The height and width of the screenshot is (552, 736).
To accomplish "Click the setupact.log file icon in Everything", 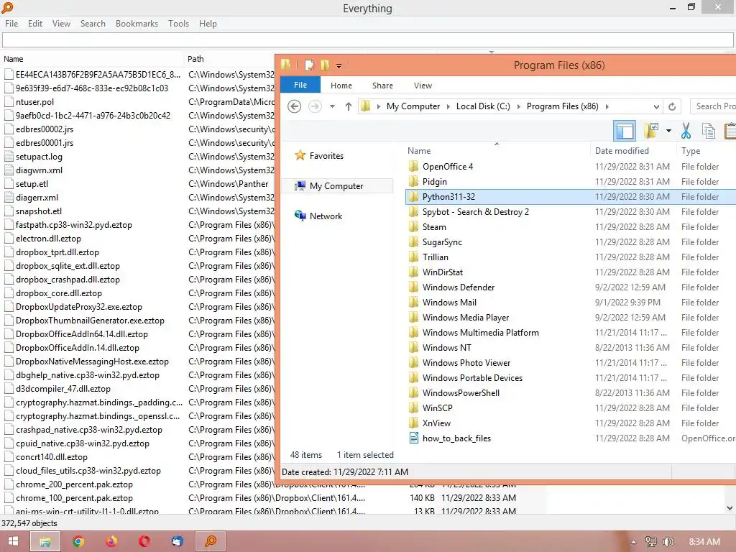I will (9, 156).
